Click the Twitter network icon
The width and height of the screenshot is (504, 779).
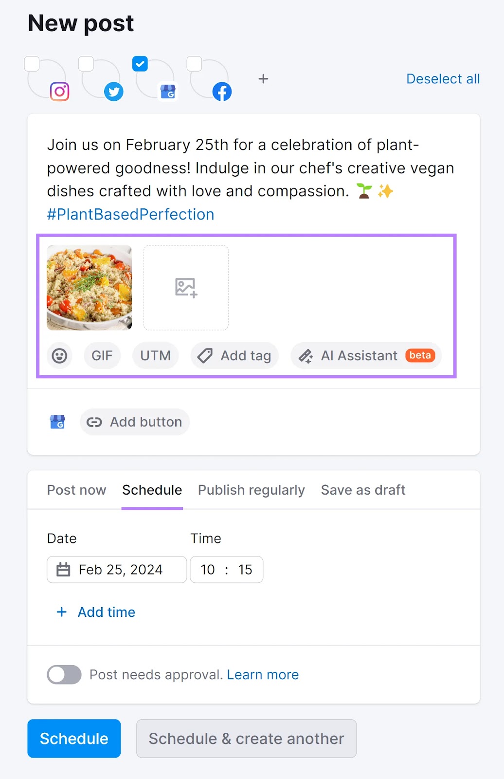114,92
